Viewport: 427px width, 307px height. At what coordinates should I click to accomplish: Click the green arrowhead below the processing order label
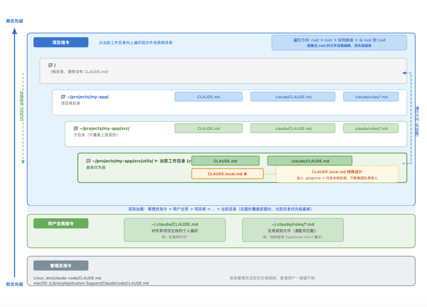[23, 162]
